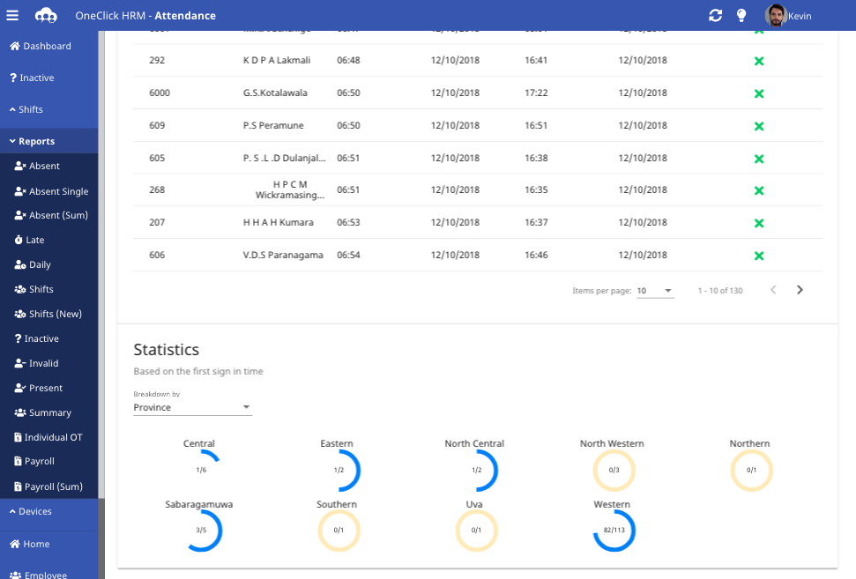Open the Breakdown by Province dropdown
The width and height of the screenshot is (856, 579).
192,407
